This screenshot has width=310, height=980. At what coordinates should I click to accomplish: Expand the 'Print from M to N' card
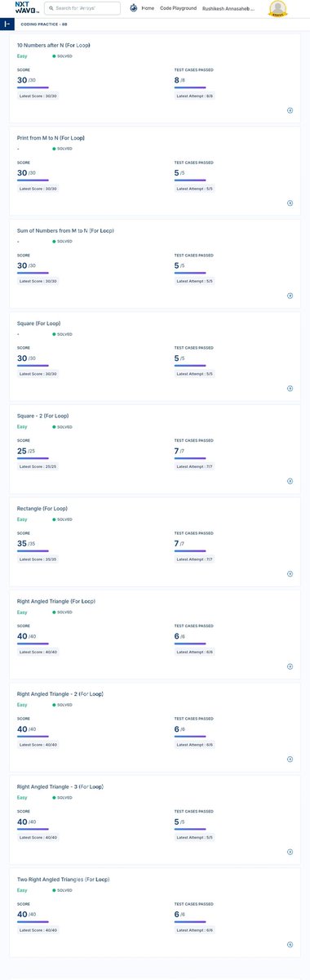pos(290,203)
